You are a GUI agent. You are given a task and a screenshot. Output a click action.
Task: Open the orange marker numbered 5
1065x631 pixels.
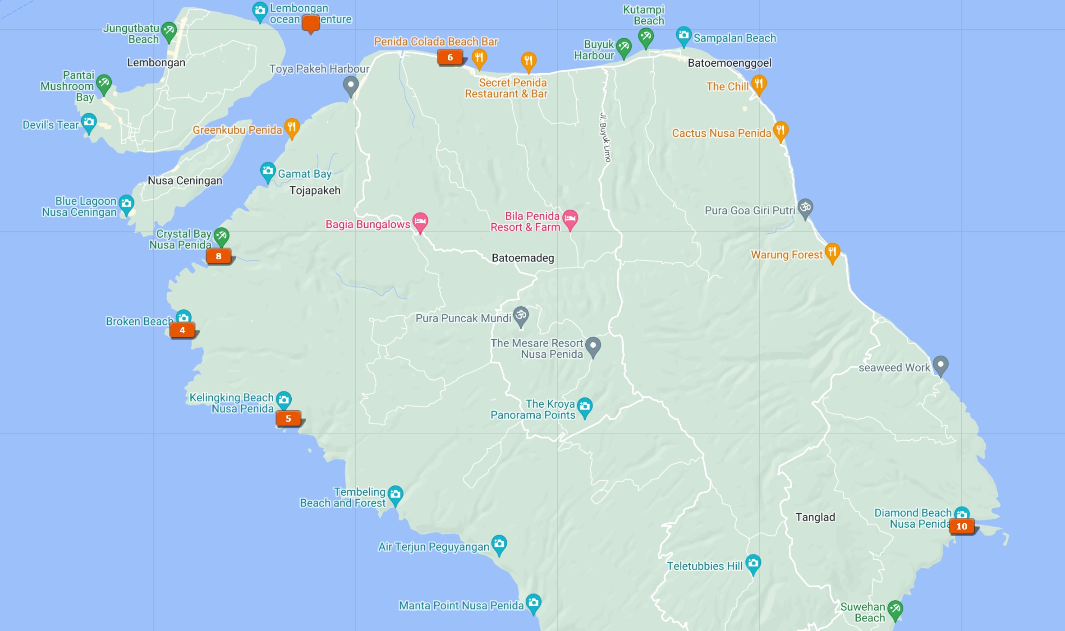tap(288, 418)
